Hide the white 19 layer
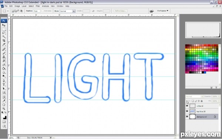222x139 pixels. coord(187,106)
